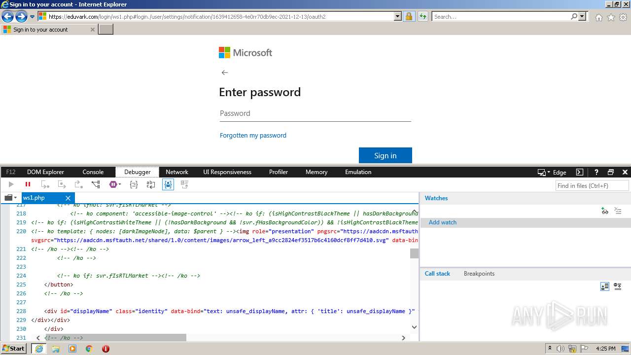Open the UI Responsiveness tab
This screenshot has width=631, height=355.
[x=227, y=172]
